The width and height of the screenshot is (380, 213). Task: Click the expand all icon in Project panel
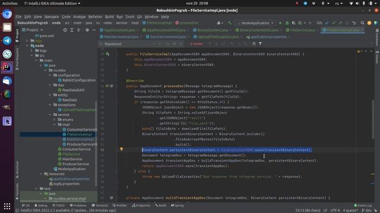click(72, 30)
